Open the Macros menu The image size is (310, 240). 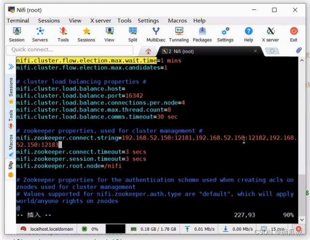(x=177, y=21)
